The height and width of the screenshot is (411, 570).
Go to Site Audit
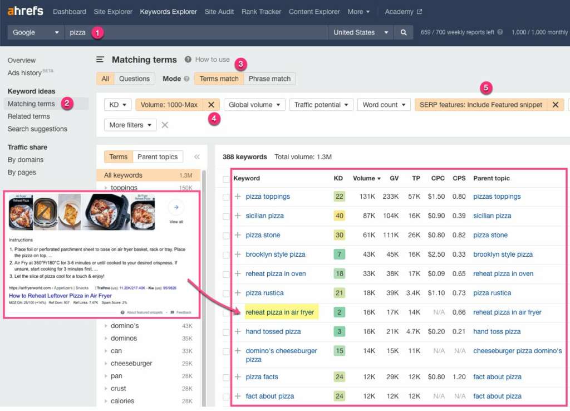[219, 12]
